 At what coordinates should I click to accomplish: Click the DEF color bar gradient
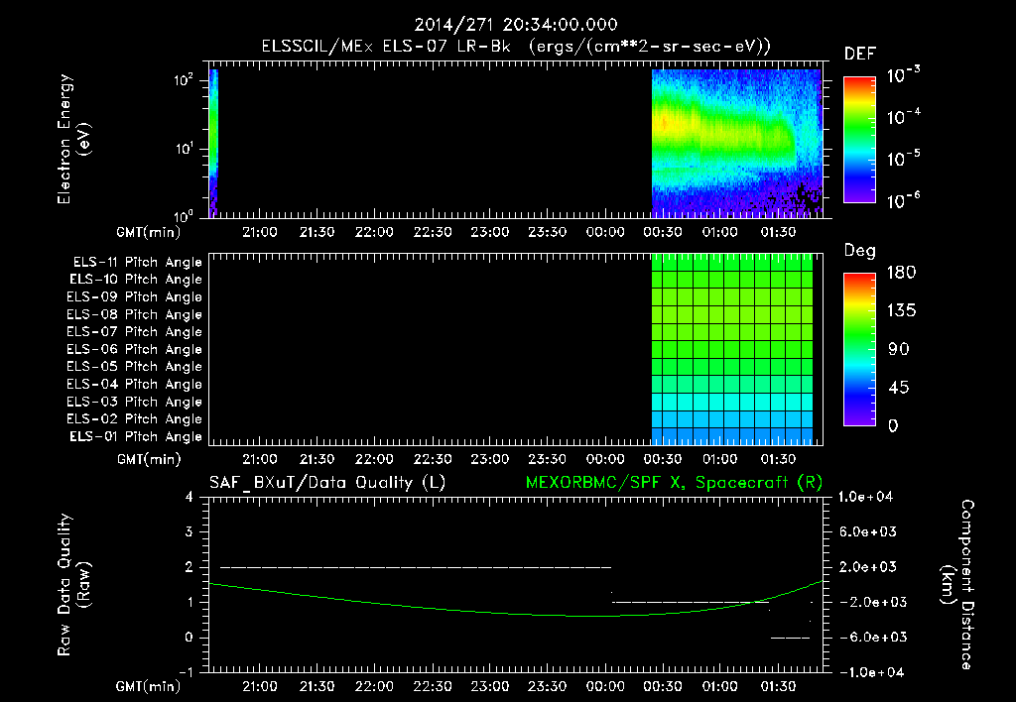click(859, 140)
